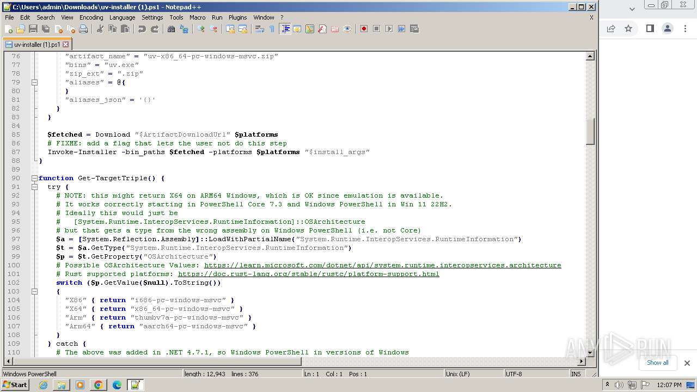Screen dimensions: 697x392
Task: Open Find using the binoculars icon
Action: (x=172, y=29)
